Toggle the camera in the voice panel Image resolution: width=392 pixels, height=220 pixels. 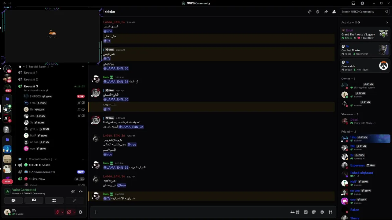13,200
